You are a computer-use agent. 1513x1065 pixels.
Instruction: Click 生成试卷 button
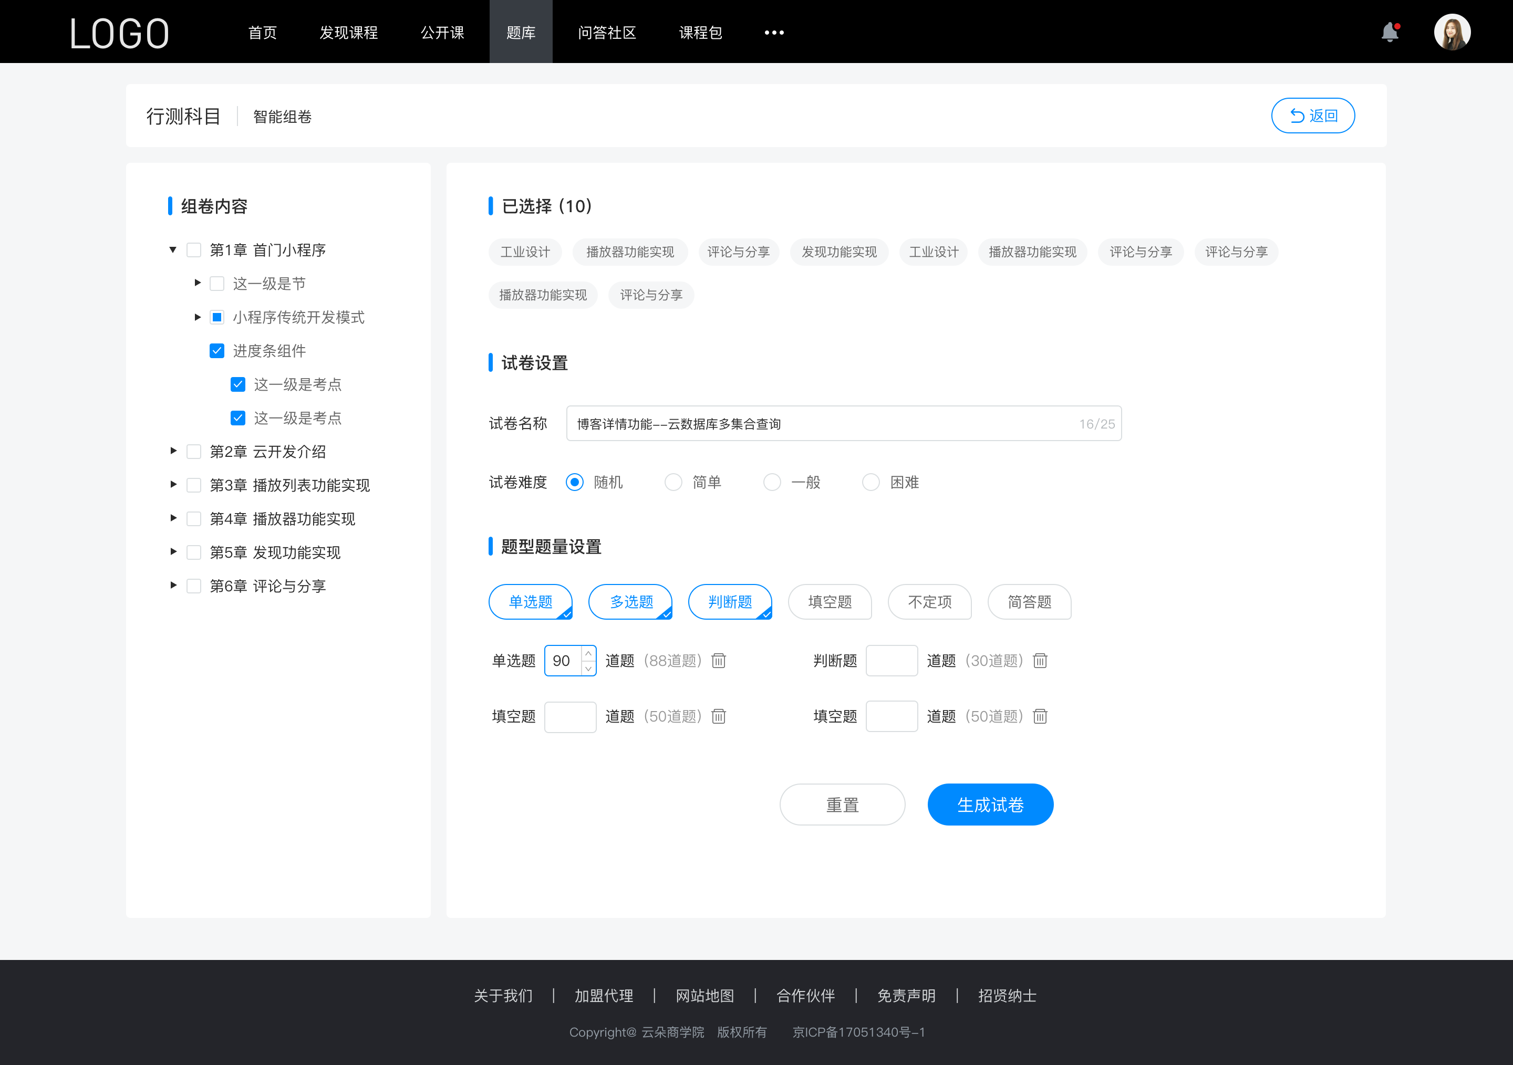pyautogui.click(x=989, y=805)
